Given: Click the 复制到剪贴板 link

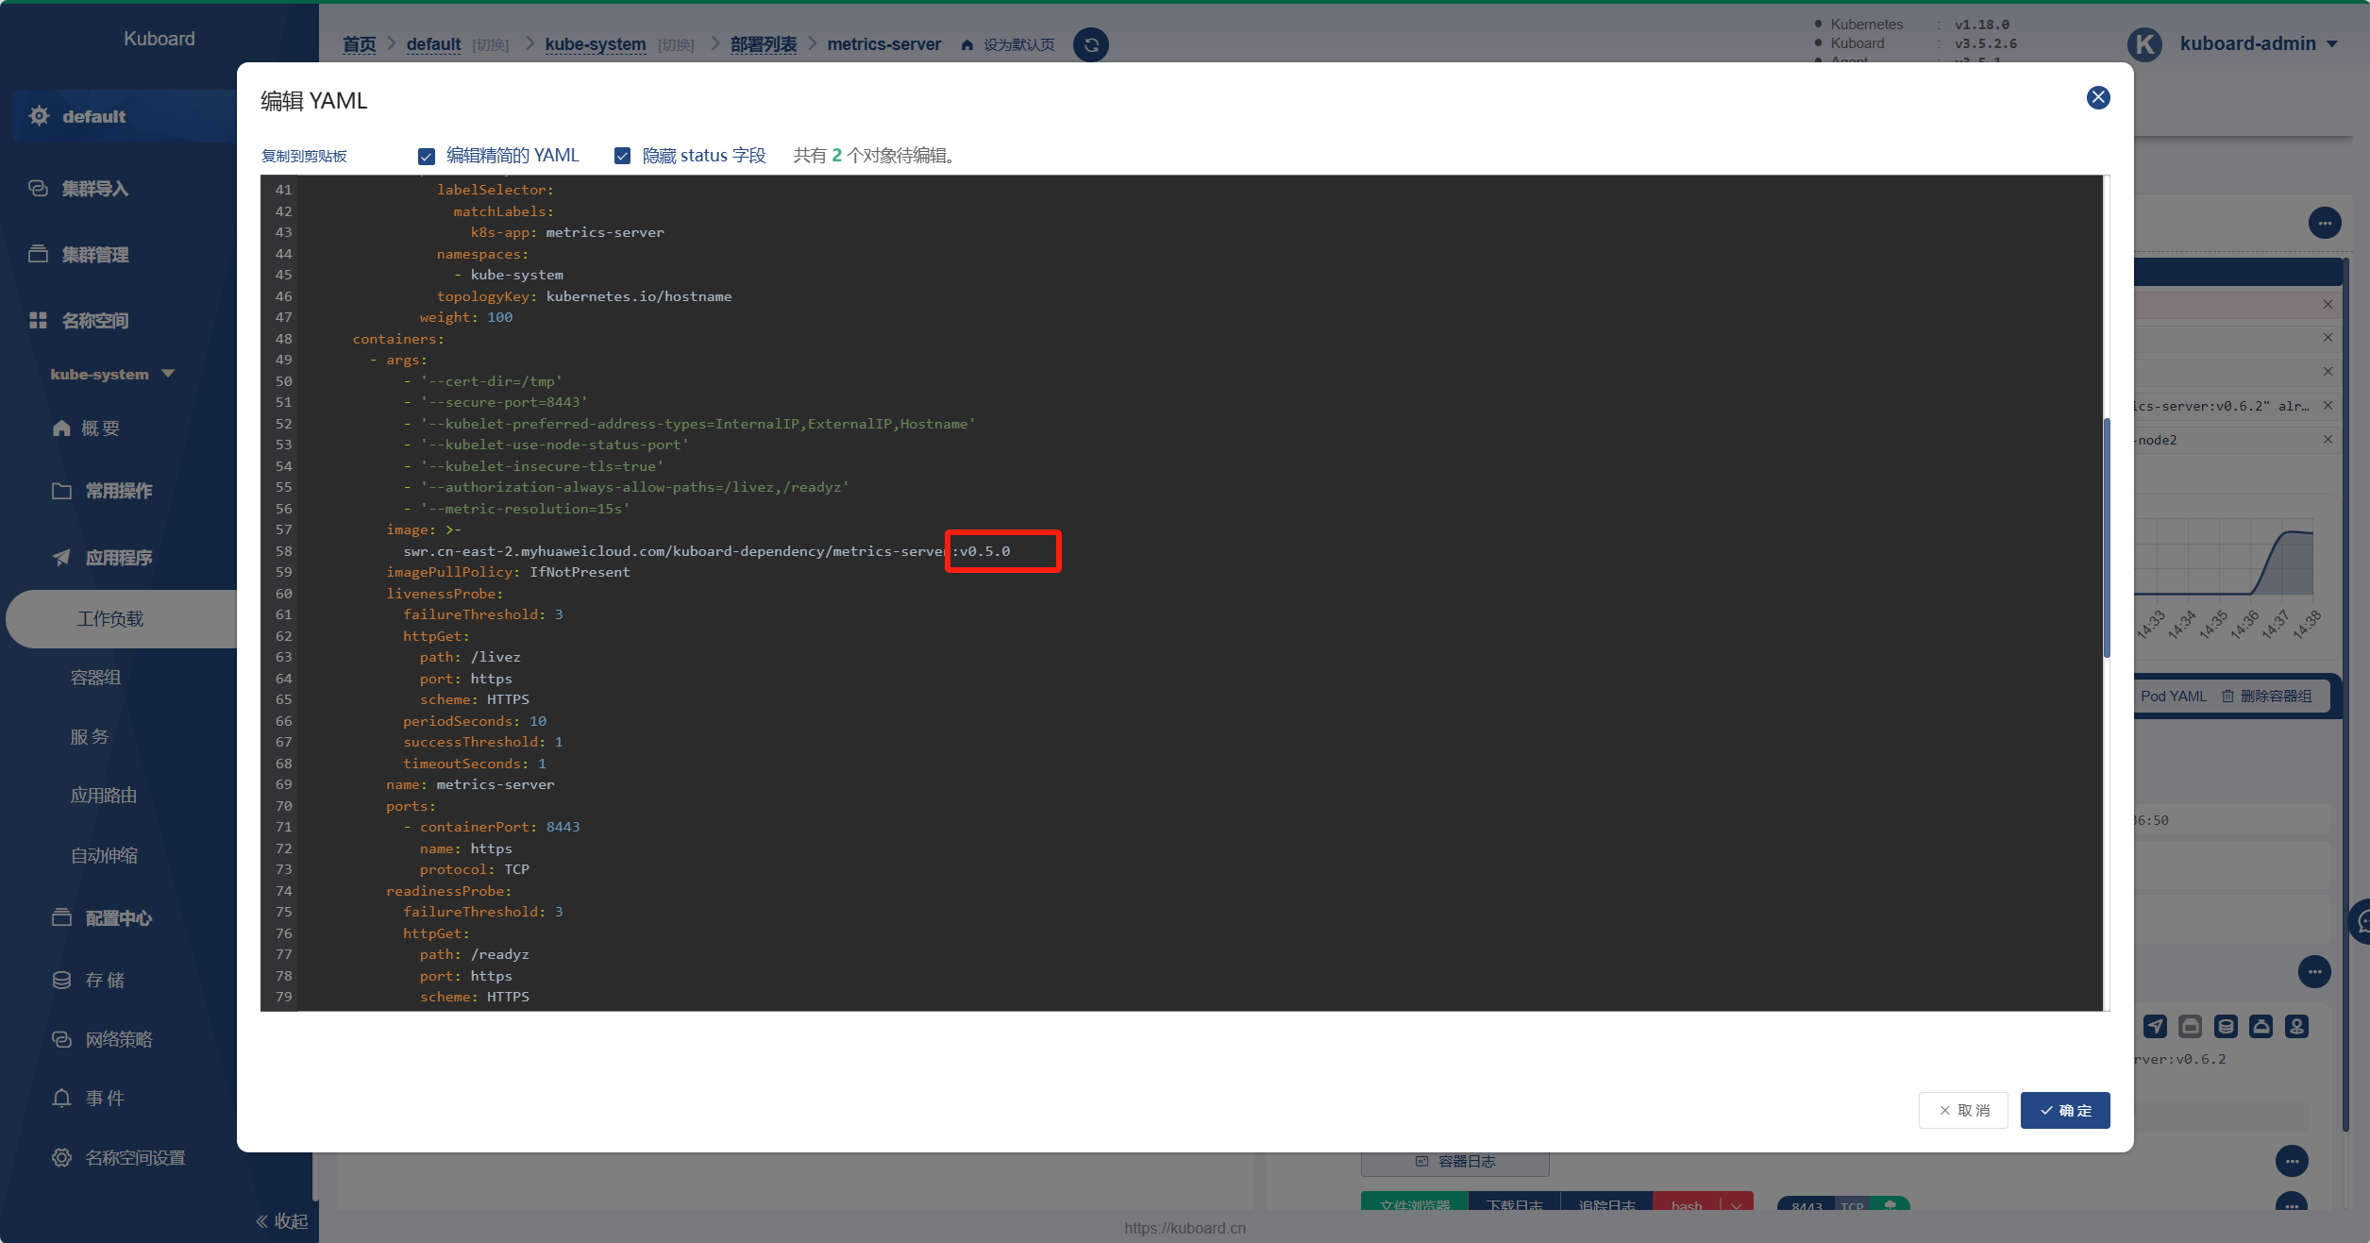Looking at the screenshot, I should 304,156.
